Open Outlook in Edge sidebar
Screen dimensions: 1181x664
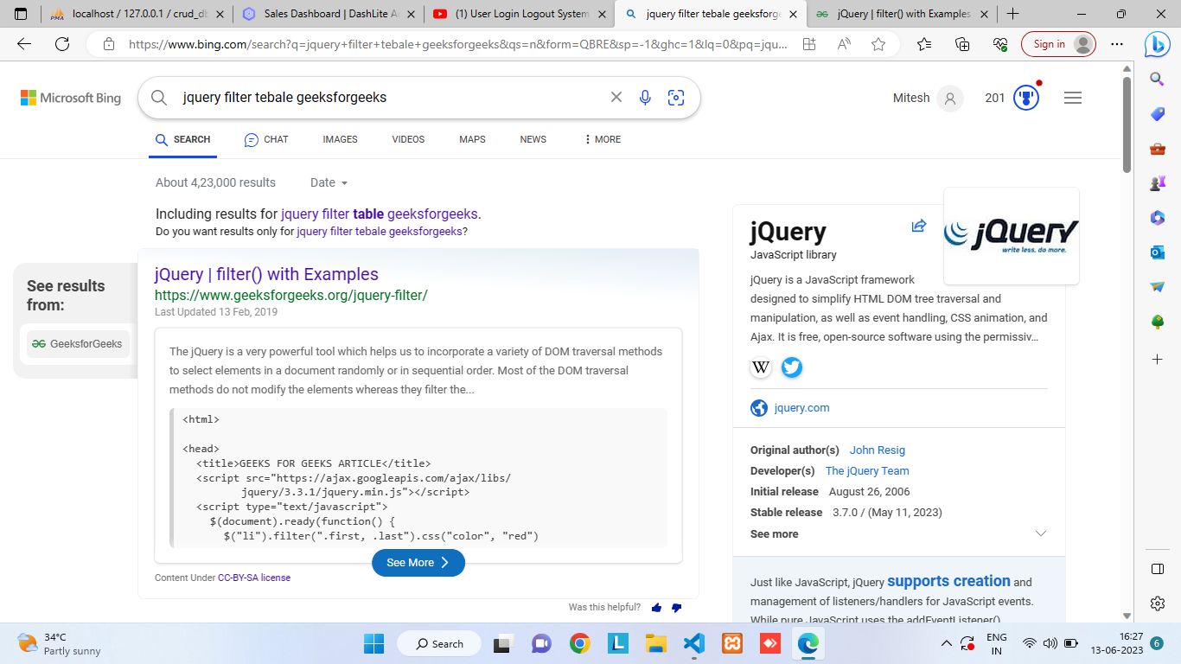(1158, 252)
